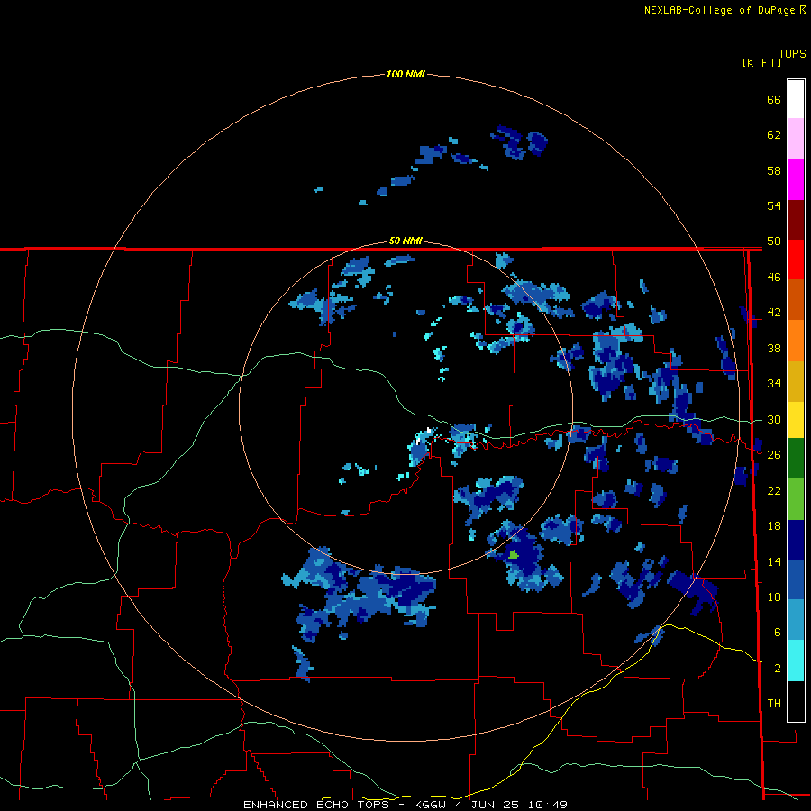Click the legend value "62"
The image size is (811, 811).
(774, 135)
